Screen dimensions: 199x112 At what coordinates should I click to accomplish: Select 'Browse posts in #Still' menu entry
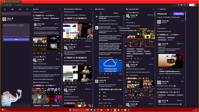point(124,28)
